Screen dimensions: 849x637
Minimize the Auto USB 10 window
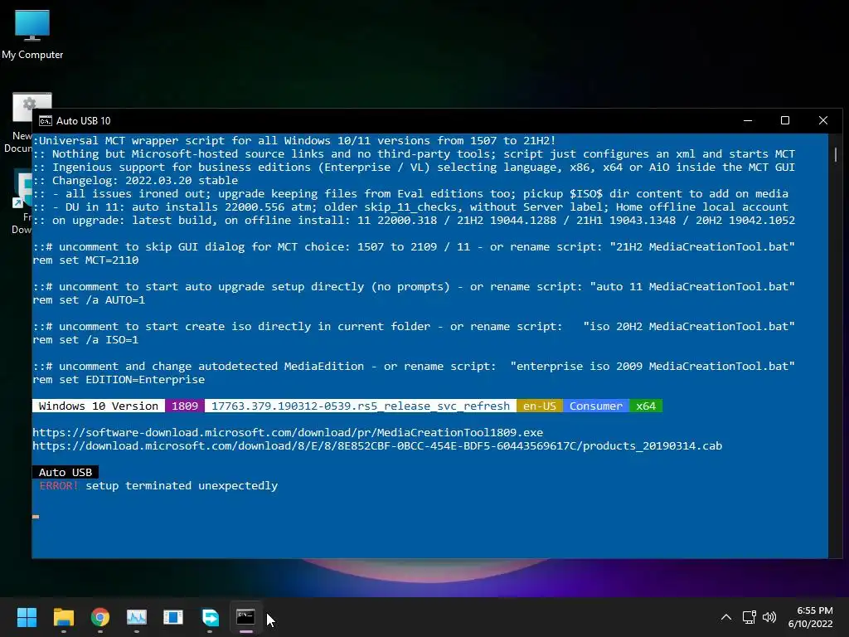pyautogui.click(x=748, y=120)
